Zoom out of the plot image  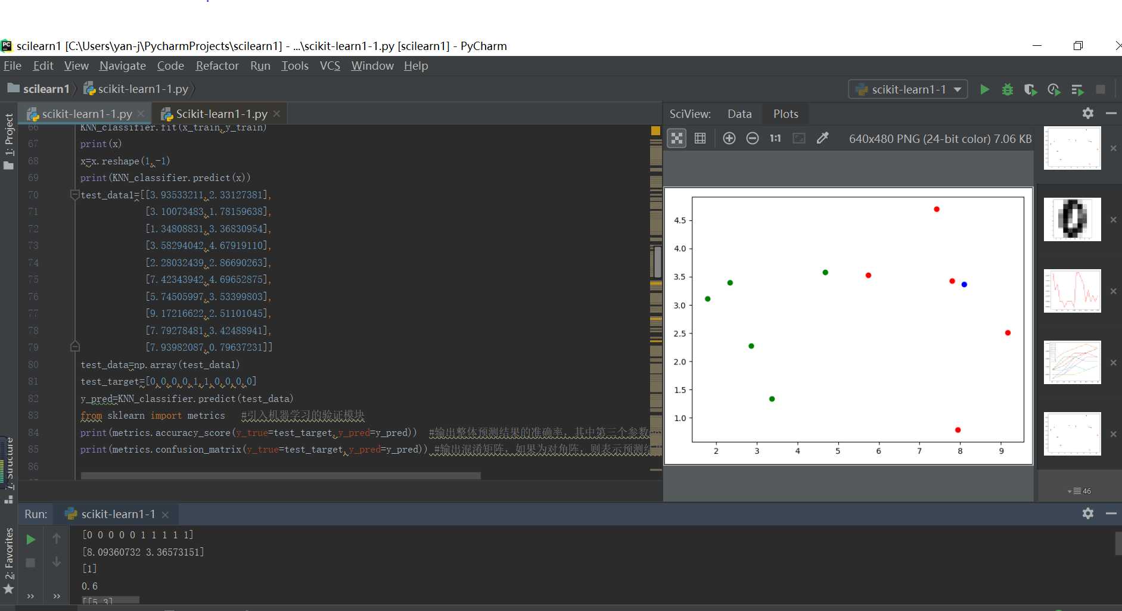752,138
